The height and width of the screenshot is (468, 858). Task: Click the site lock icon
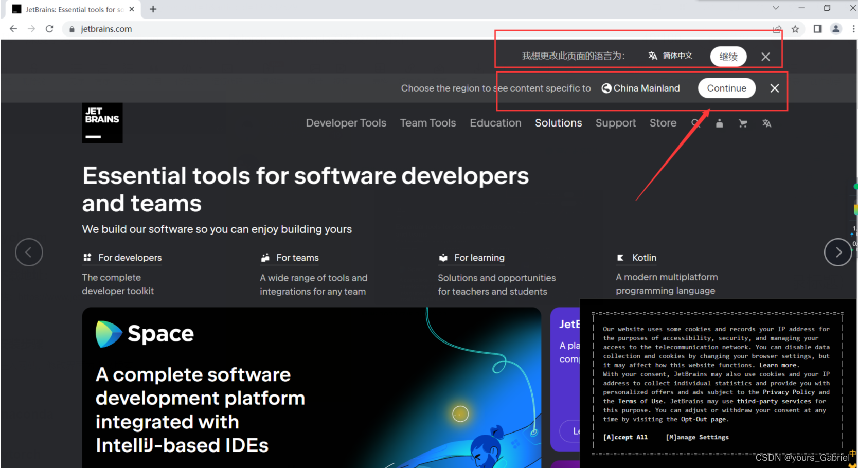click(x=72, y=29)
